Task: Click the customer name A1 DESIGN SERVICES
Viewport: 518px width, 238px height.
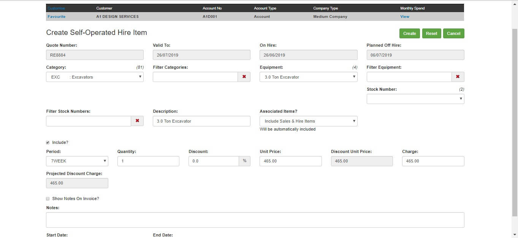Action: point(117,17)
